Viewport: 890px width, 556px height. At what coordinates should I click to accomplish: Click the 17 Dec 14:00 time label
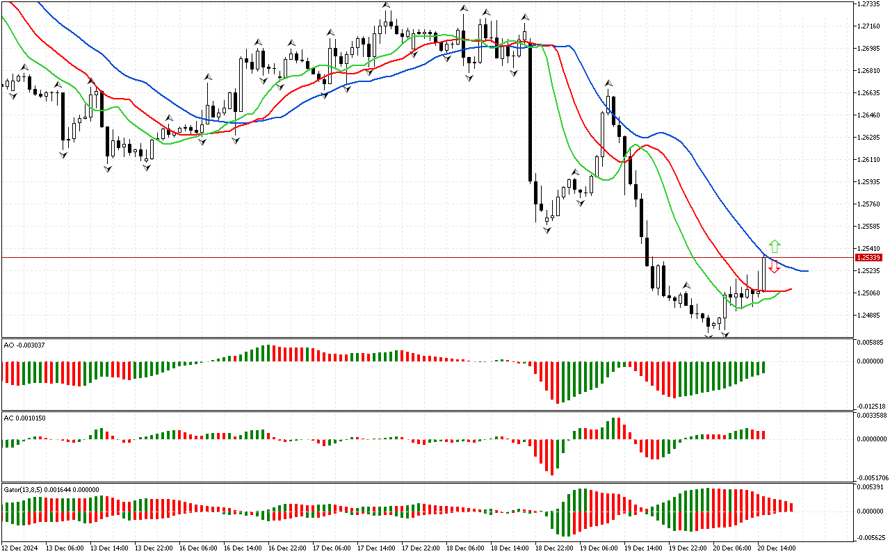(377, 548)
